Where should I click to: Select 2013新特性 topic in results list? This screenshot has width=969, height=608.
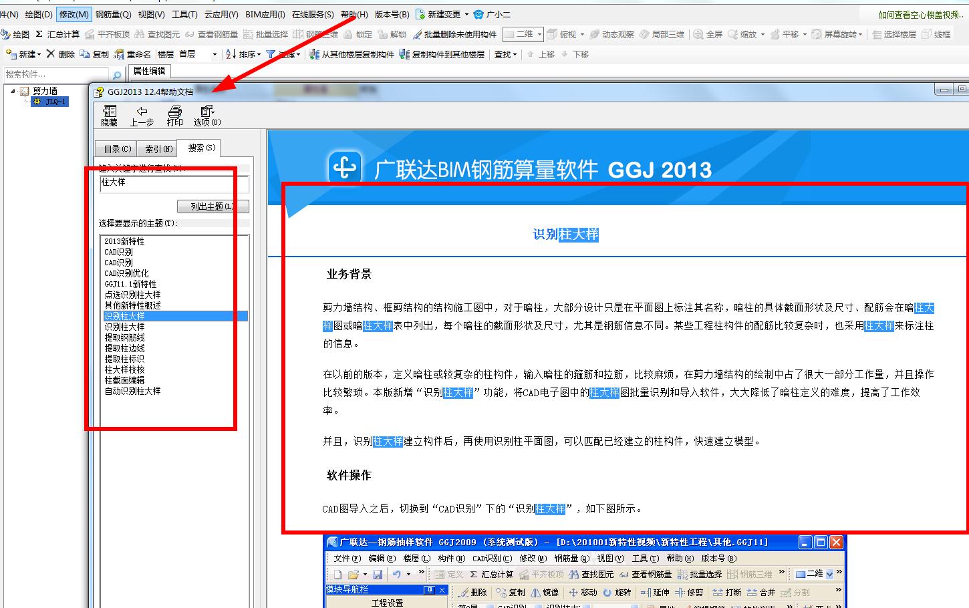click(x=124, y=241)
